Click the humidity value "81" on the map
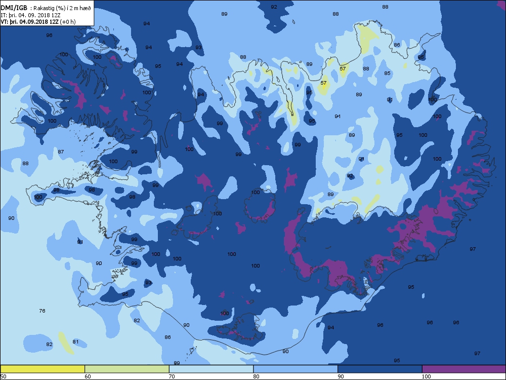The image size is (506, 380). (75, 342)
